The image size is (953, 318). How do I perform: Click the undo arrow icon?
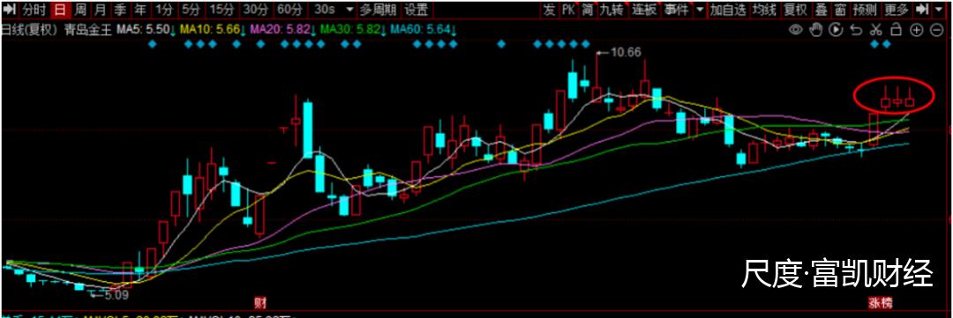click(x=856, y=29)
